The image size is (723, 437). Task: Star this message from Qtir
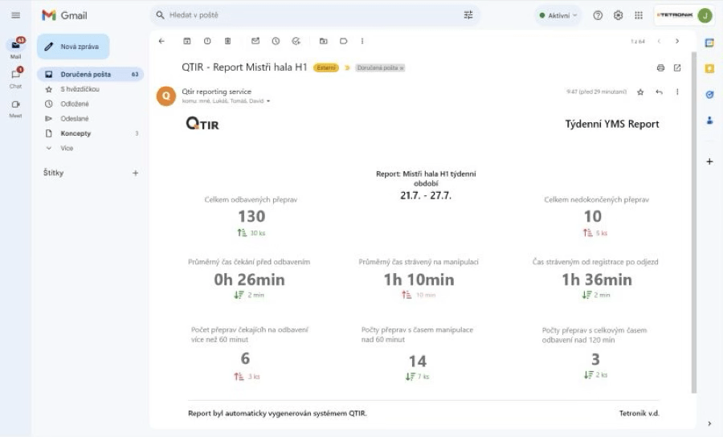click(x=640, y=92)
